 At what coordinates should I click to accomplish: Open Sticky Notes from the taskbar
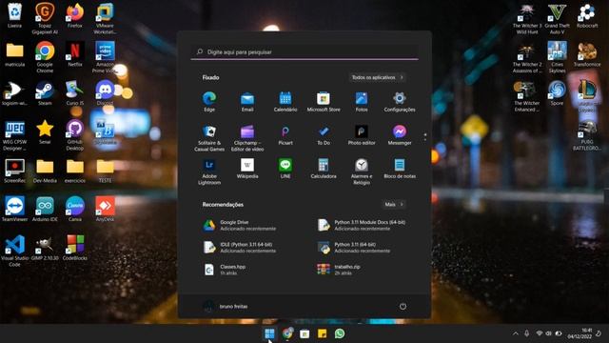point(322,333)
